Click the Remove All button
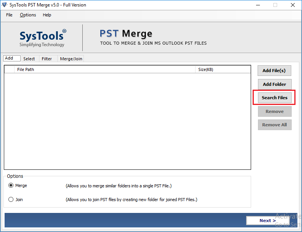The image size is (302, 232). click(275, 125)
